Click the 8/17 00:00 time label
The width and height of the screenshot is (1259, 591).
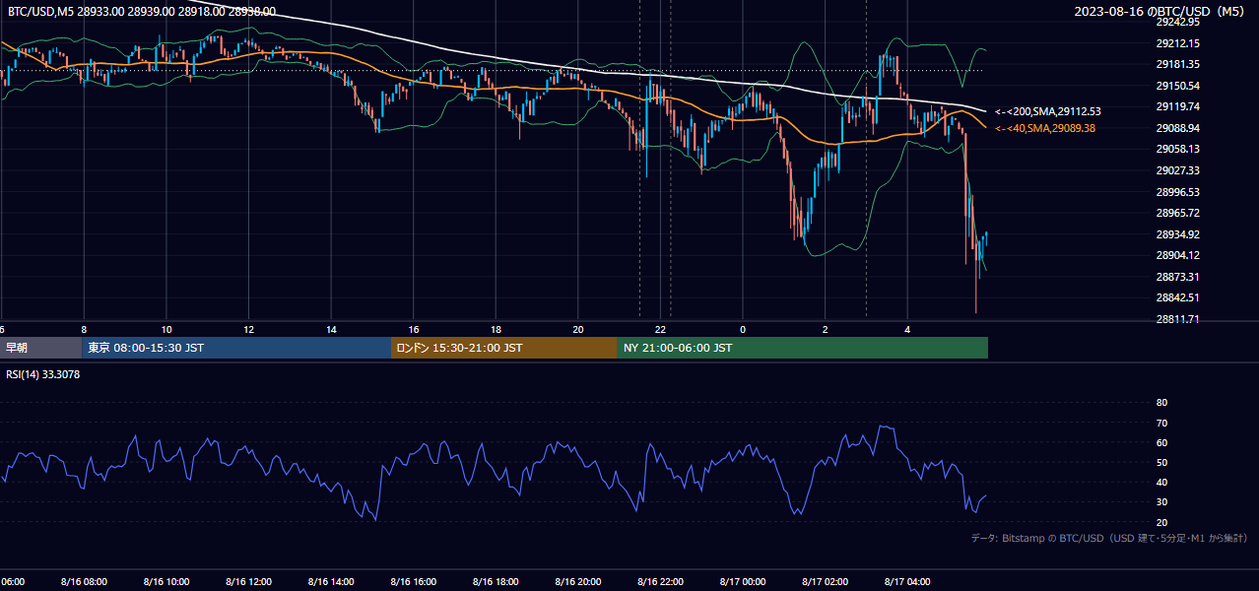pos(743,582)
